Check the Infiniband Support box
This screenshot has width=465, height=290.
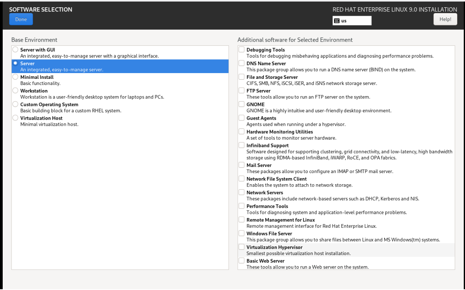click(242, 145)
